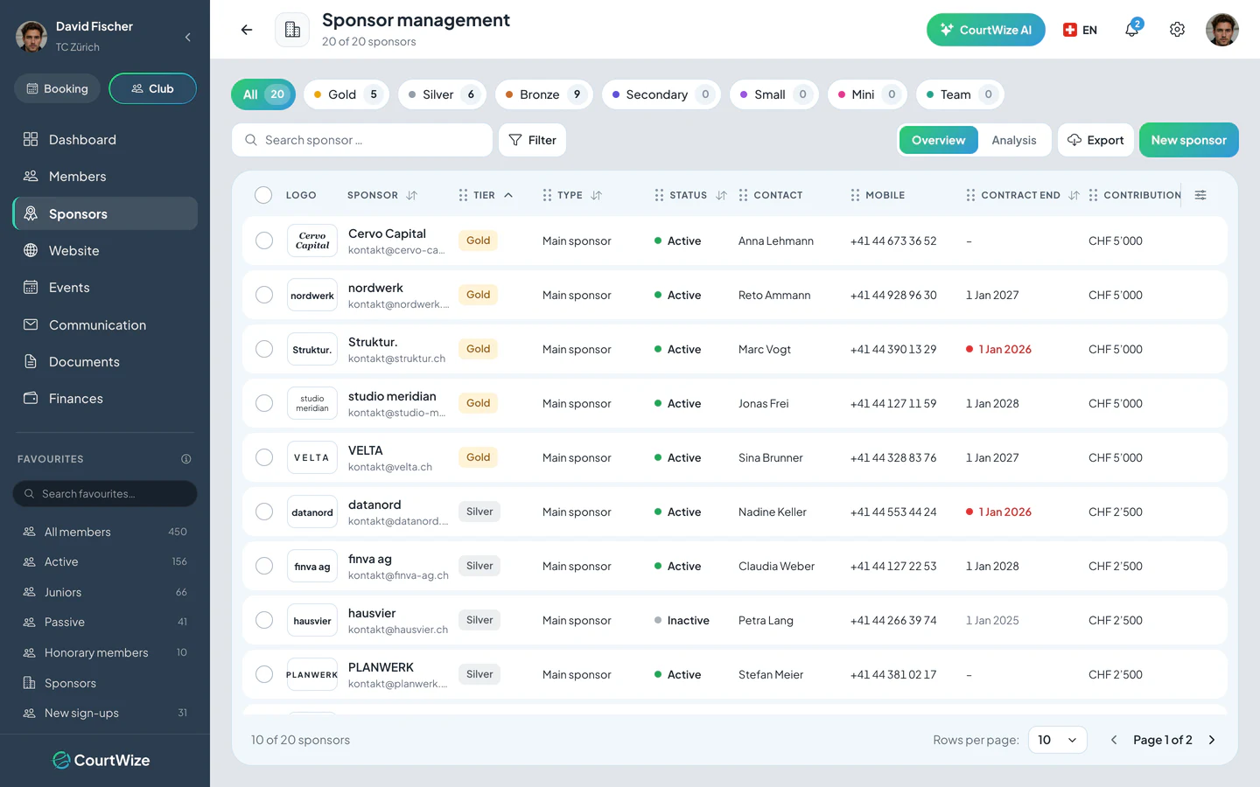Go to the next page arrow
This screenshot has width=1260, height=787.
1212,740
